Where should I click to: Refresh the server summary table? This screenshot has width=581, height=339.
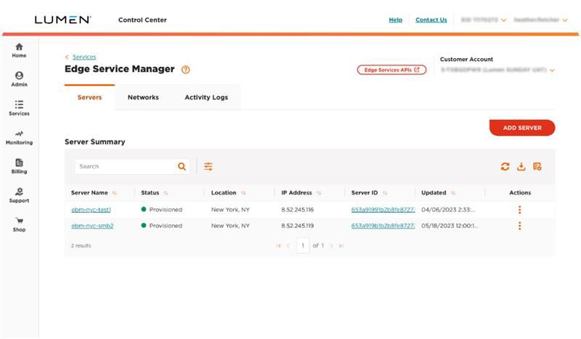point(505,166)
